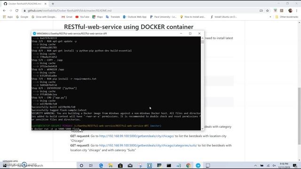This screenshot has height=169, width=301.
Task: Click the github.com address bar
Action: (140, 11)
